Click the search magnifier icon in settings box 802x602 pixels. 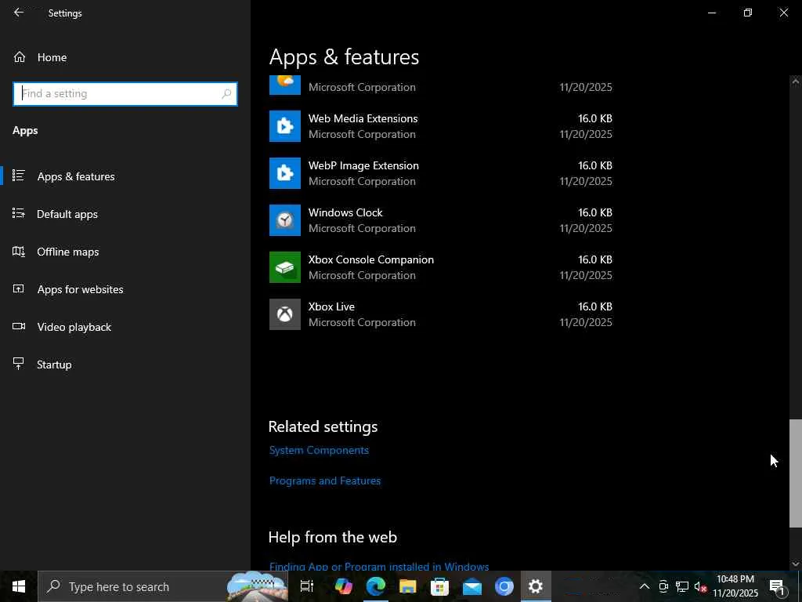pos(226,94)
